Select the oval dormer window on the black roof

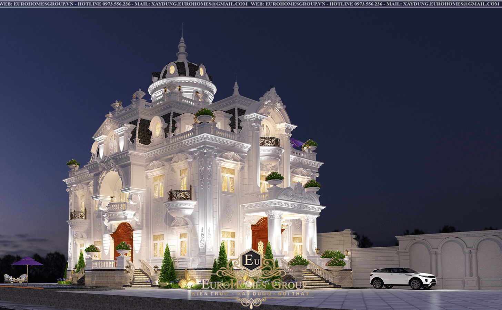tap(158, 129)
